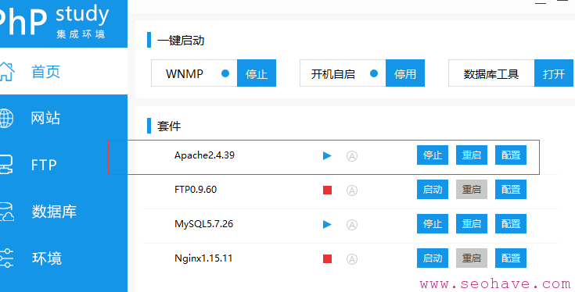Open the WNMP one-click start selector

click(194, 73)
